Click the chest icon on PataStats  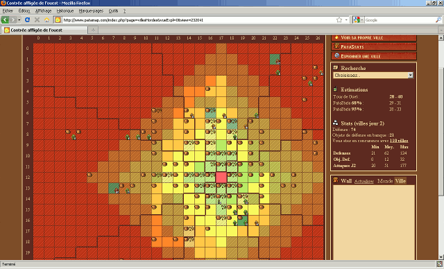point(336,46)
